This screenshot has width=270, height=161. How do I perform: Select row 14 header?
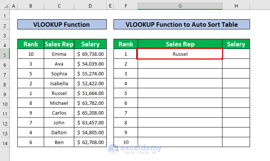pyautogui.click(x=5, y=143)
